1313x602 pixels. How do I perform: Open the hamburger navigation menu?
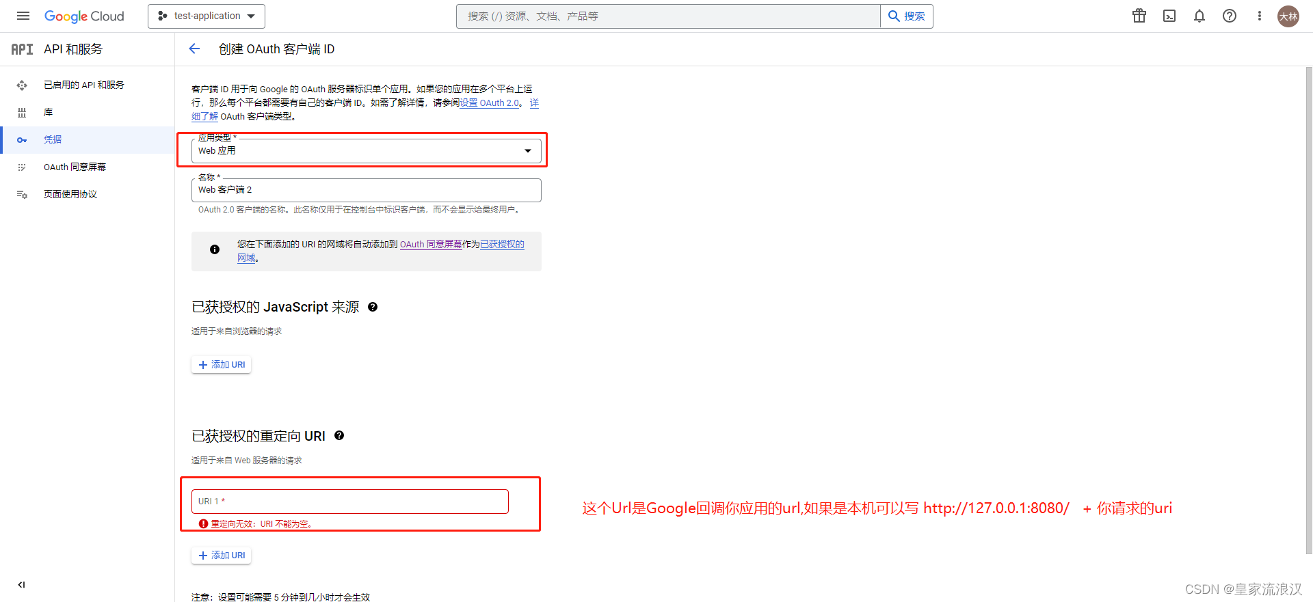[x=23, y=16]
